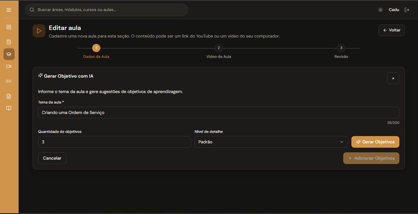Click the Cadu username
Image resolution: width=418 pixels, height=214 pixels.
click(x=394, y=10)
